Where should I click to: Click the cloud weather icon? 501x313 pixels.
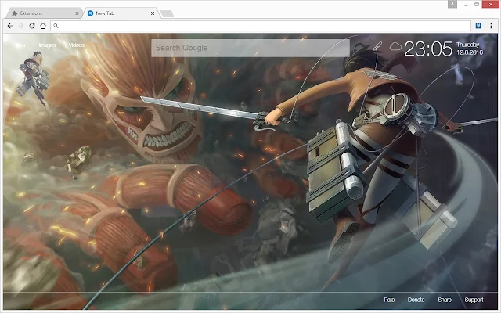click(x=395, y=47)
